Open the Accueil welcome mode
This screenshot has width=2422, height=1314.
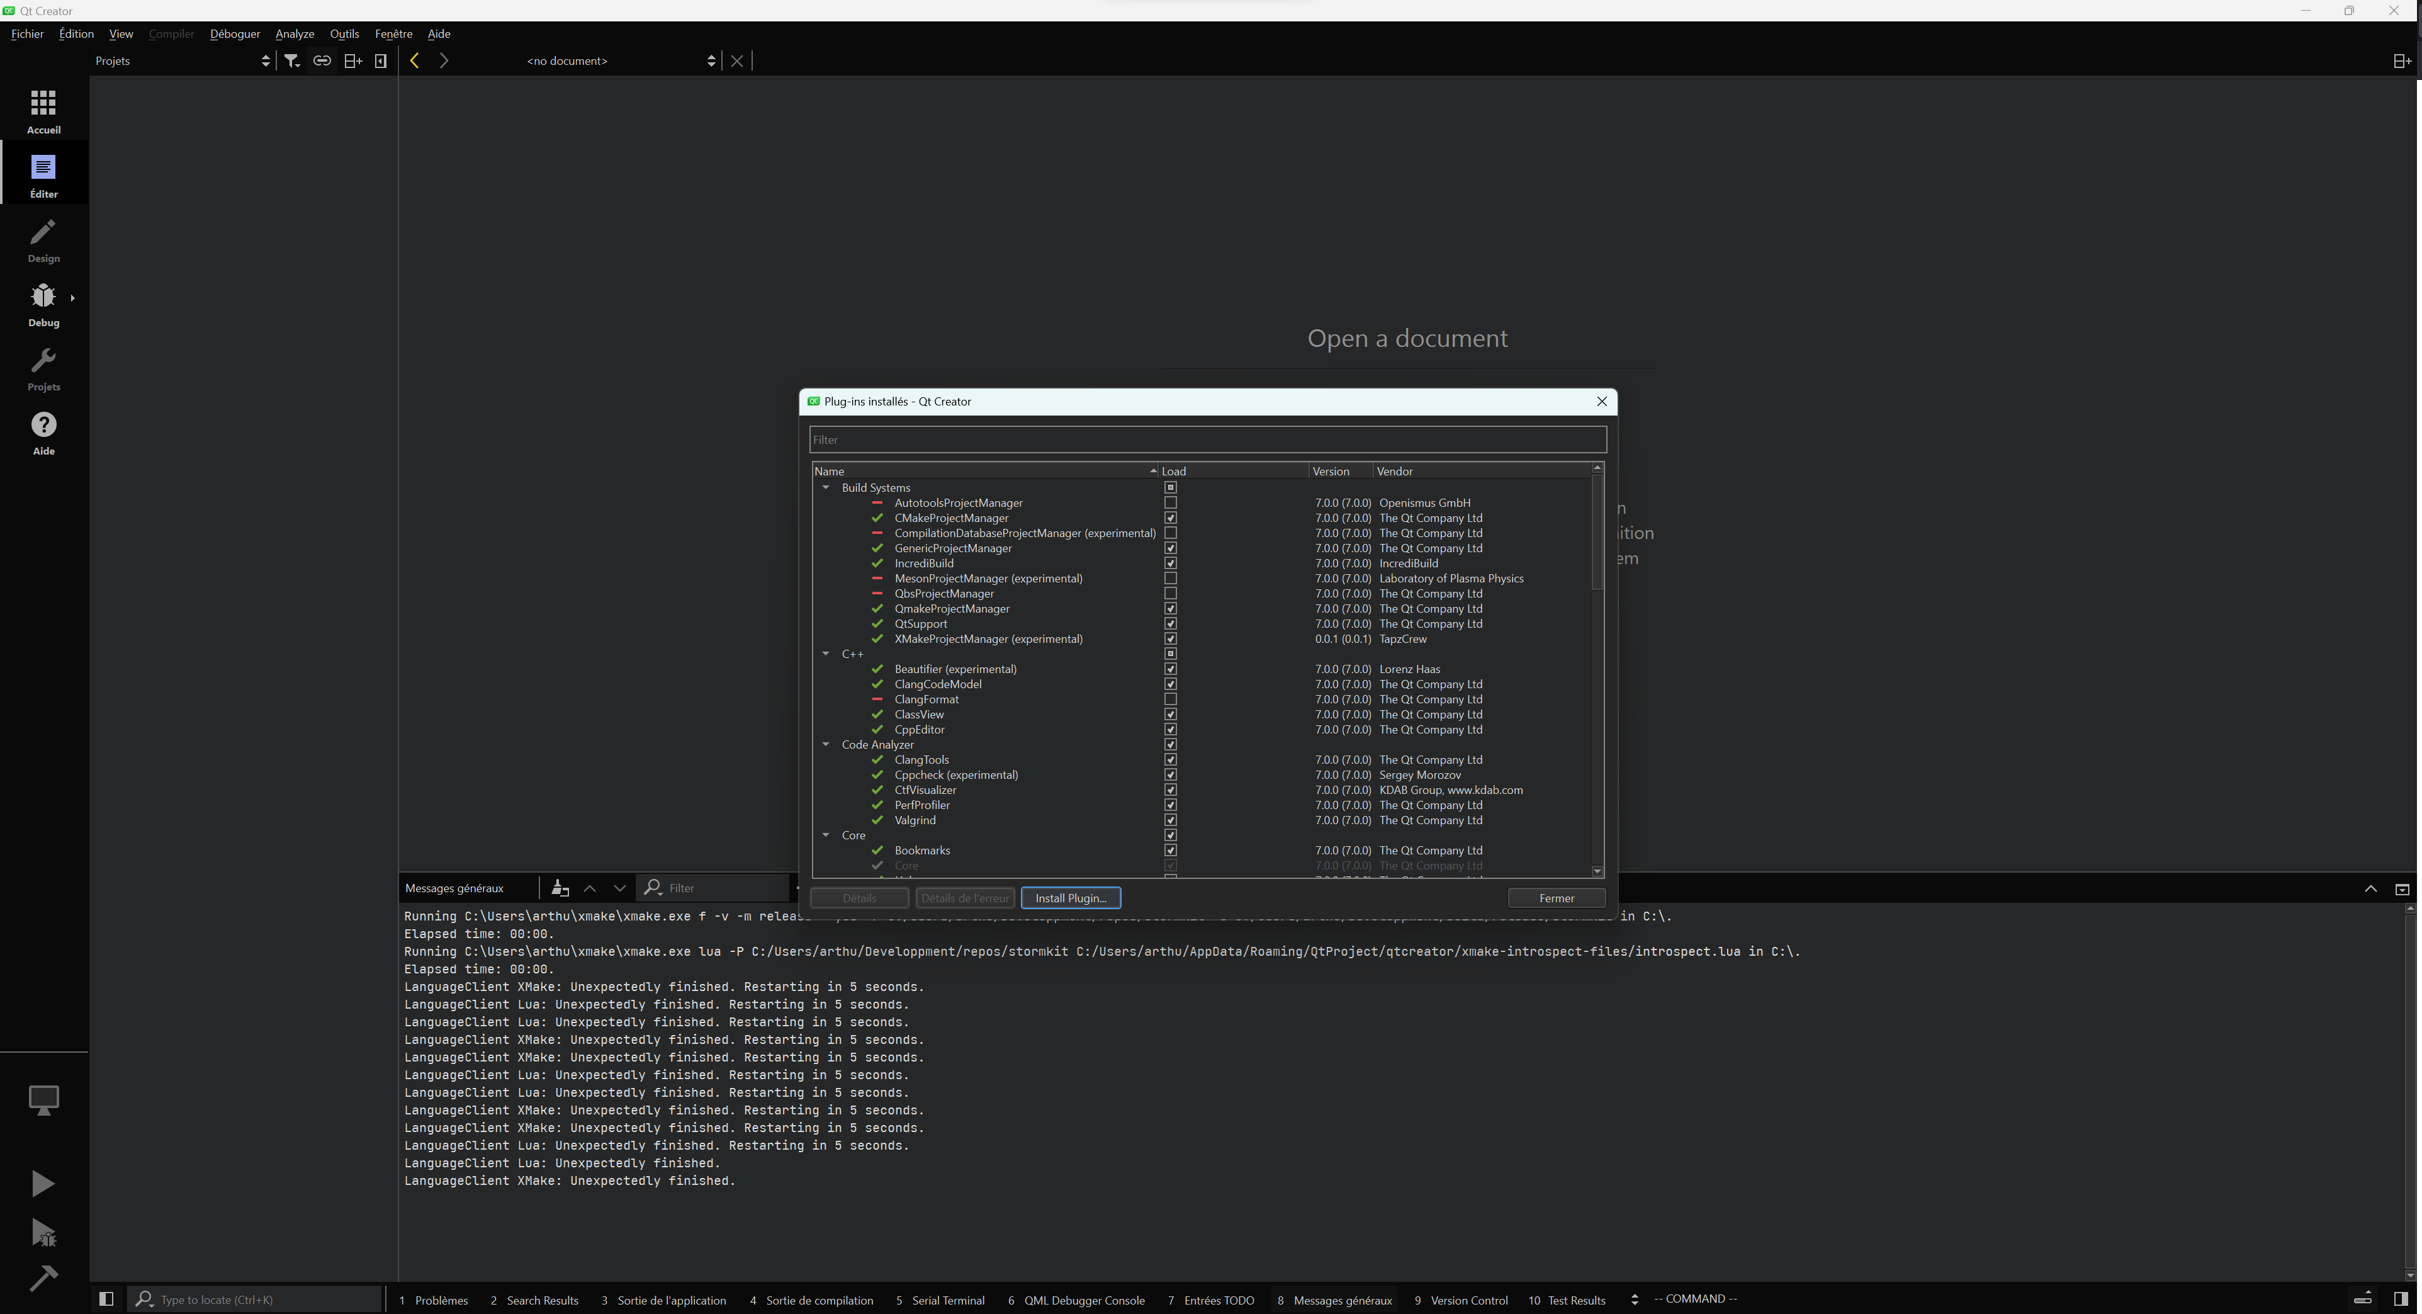point(43,111)
